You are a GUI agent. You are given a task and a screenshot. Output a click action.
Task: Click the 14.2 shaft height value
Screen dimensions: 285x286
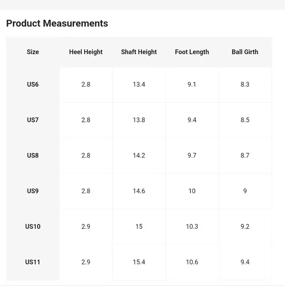tap(139, 155)
